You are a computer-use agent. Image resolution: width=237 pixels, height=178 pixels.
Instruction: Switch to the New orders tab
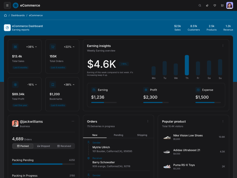(x=95, y=135)
